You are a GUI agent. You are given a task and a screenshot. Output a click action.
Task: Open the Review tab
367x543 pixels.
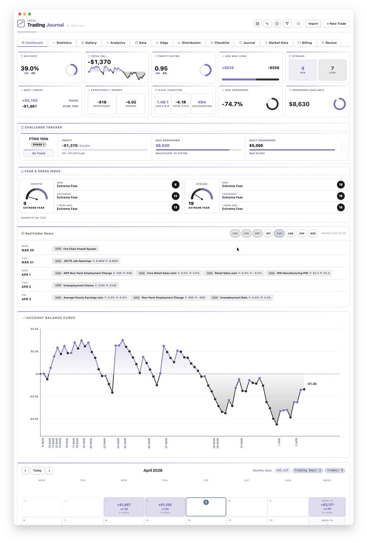click(x=329, y=43)
